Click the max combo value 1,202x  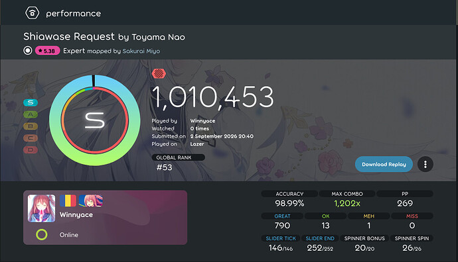point(347,203)
